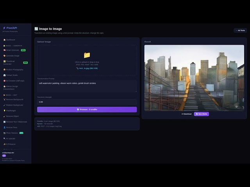250x187 pixels.
Task: Click the All Tools button
Action: click(x=240, y=30)
